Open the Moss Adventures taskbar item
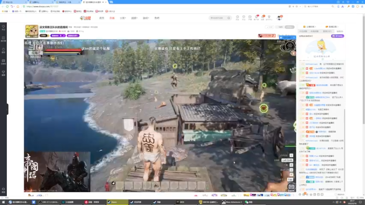 (x=232, y=202)
